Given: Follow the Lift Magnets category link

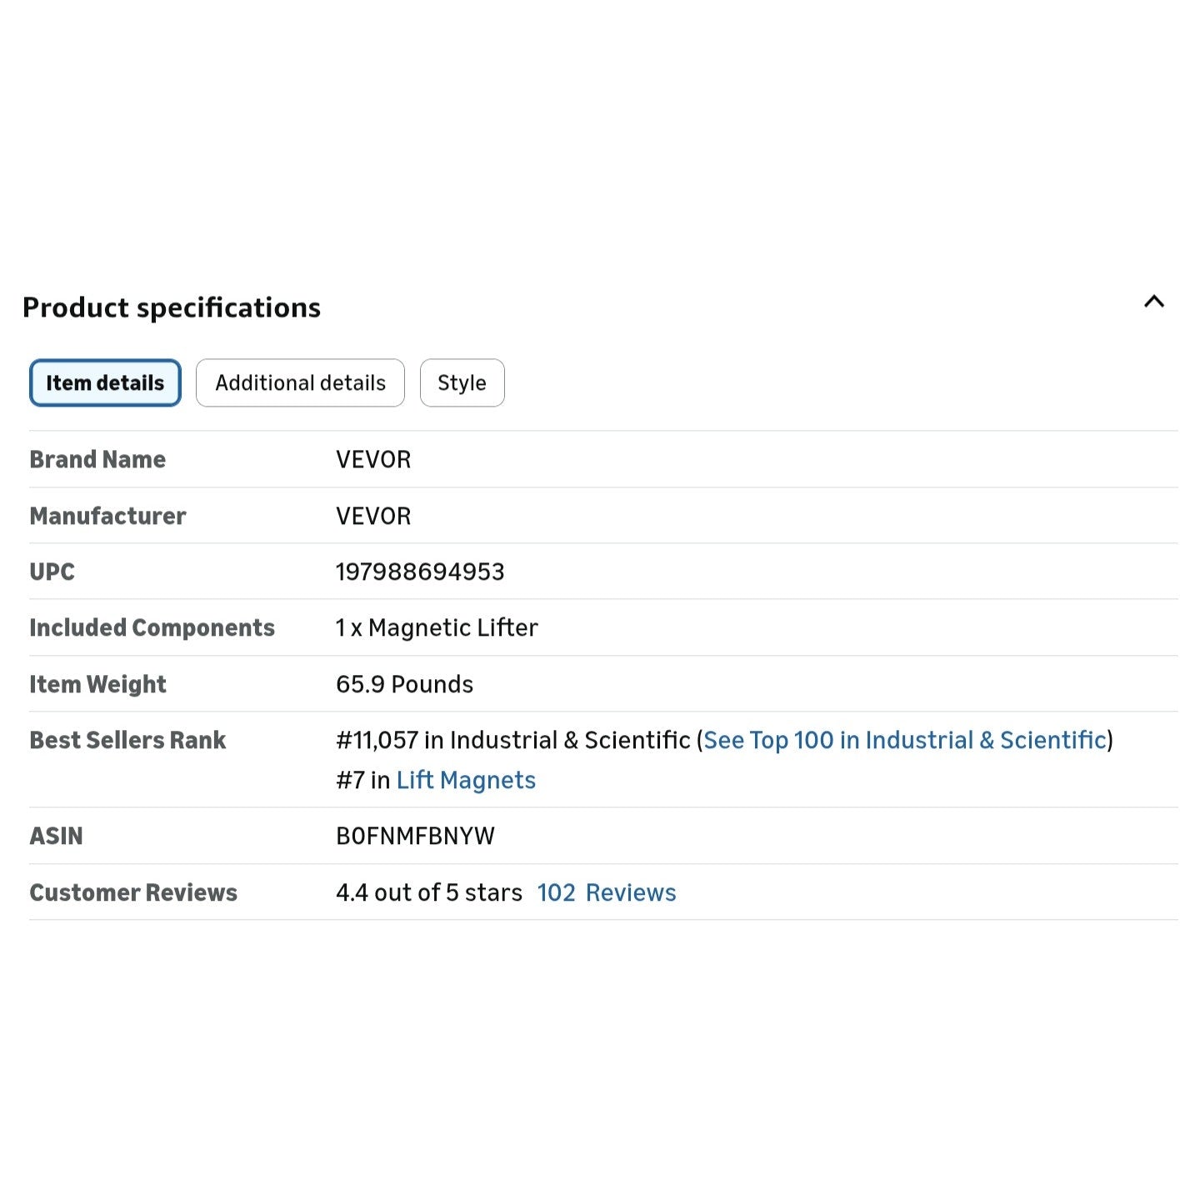Looking at the screenshot, I should click(x=466, y=780).
